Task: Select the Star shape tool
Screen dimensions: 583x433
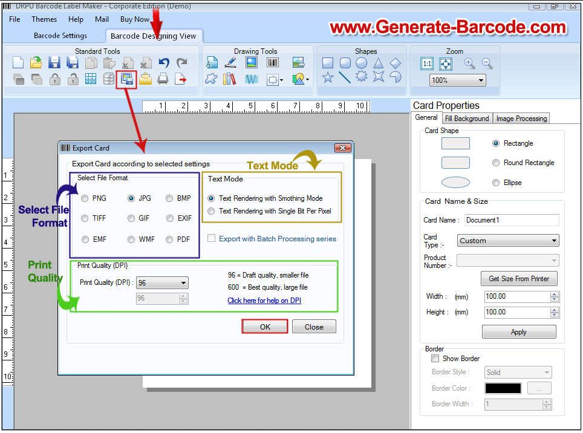Action: click(328, 77)
